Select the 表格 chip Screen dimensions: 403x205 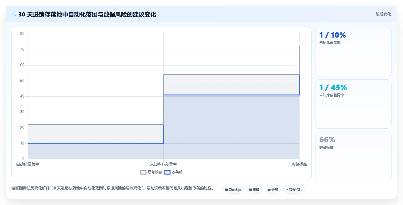point(254,189)
